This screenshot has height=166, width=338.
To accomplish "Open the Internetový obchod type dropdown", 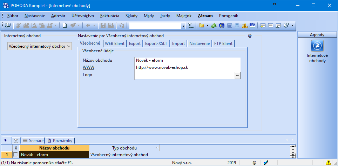I will (40, 46).
